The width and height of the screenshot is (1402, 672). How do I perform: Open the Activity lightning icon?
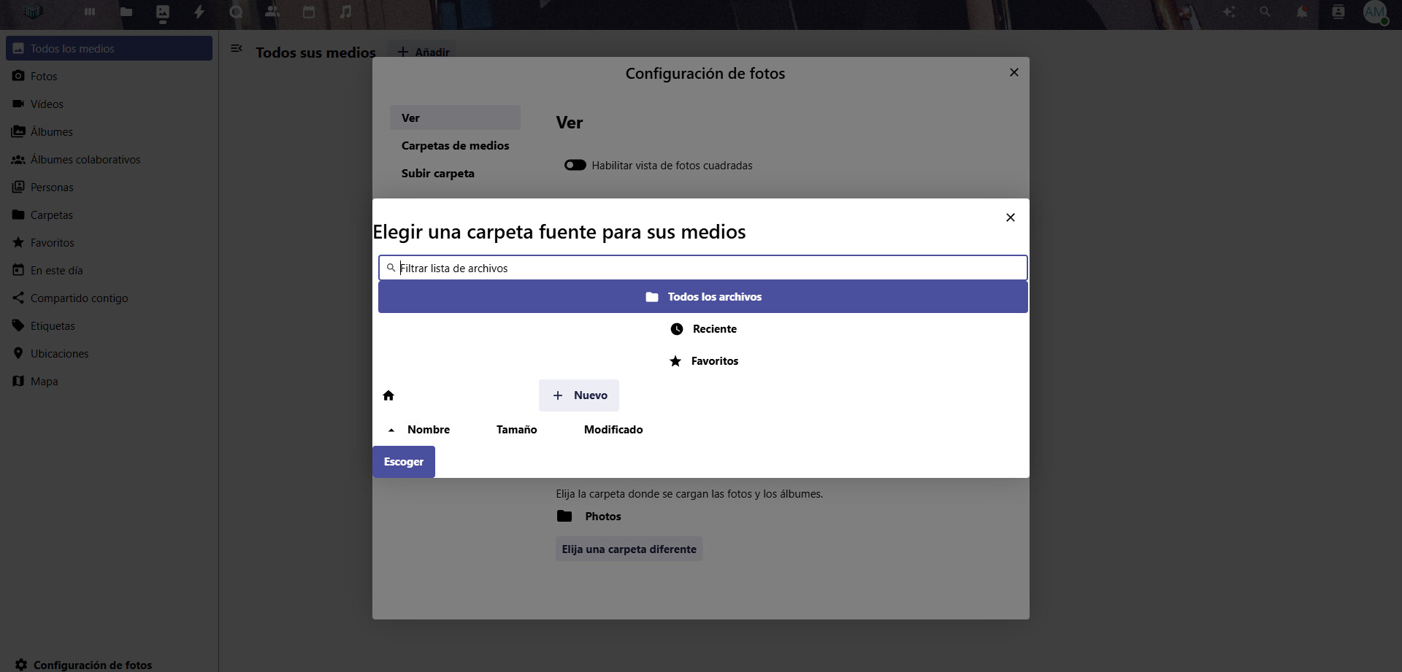pos(199,12)
